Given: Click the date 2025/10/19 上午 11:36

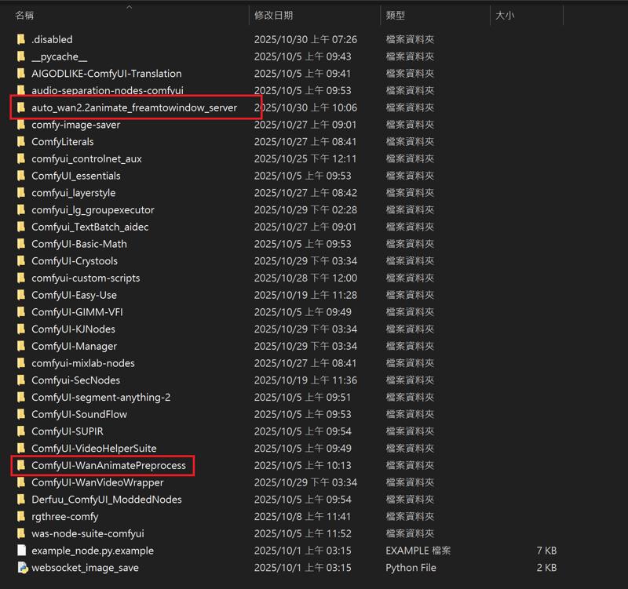Looking at the screenshot, I should click(x=305, y=380).
